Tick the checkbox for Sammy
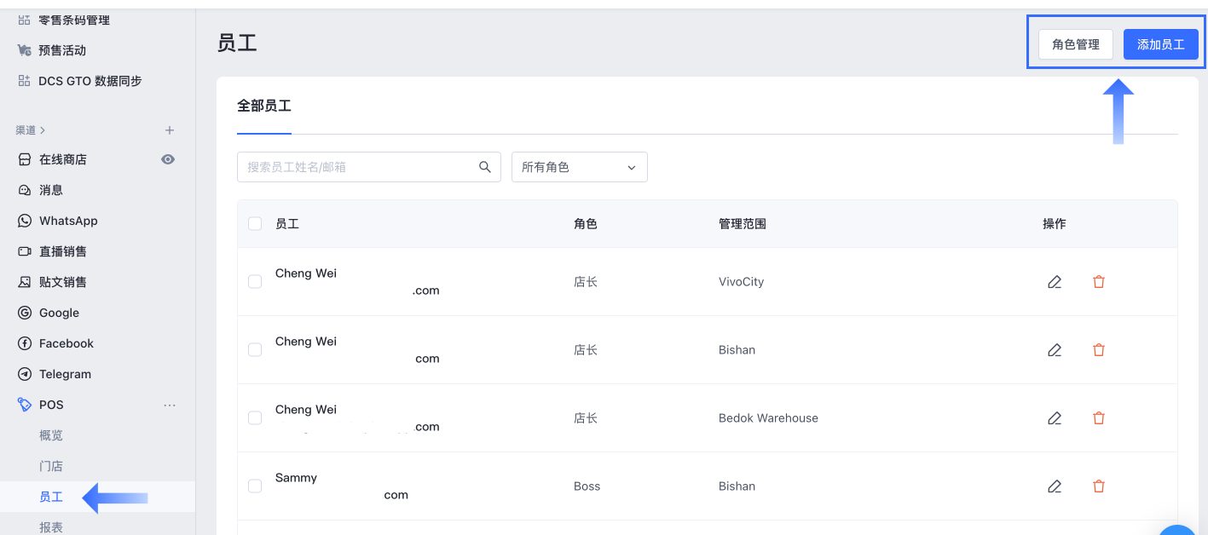Screen dimensions: 1208x535 coord(255,486)
